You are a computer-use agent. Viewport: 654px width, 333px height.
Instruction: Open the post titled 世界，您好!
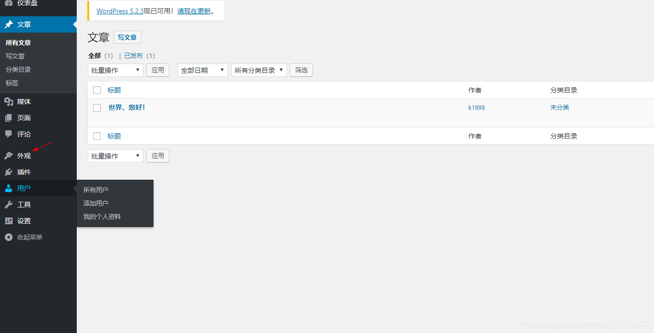coord(127,107)
